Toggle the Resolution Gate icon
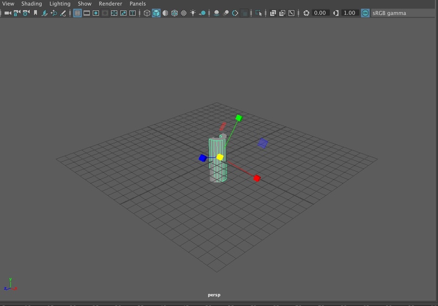The height and width of the screenshot is (306, 438). pyautogui.click(x=96, y=13)
